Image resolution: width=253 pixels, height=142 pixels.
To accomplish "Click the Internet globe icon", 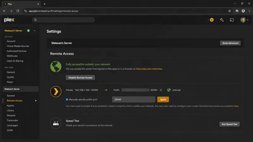I will pyautogui.click(x=169, y=90).
